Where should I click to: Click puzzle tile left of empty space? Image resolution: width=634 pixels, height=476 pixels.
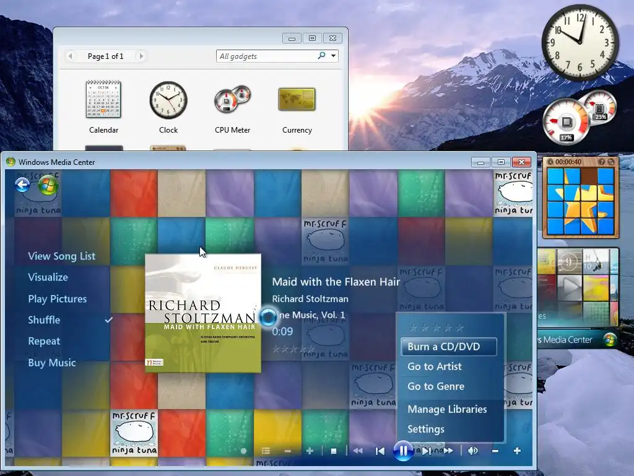pyautogui.click(x=572, y=177)
